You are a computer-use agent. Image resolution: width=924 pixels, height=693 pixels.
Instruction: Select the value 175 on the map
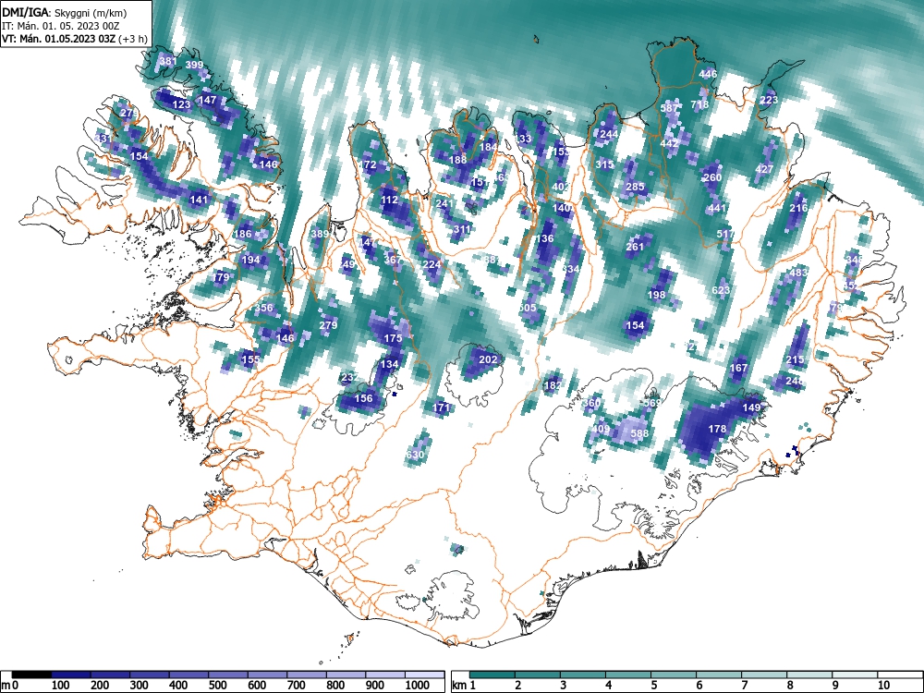[x=393, y=338]
